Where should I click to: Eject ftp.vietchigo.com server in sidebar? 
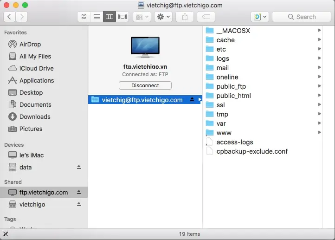tap(79, 192)
